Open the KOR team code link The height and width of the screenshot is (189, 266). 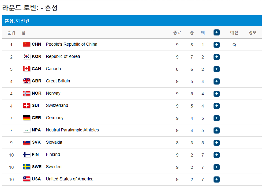37,56
